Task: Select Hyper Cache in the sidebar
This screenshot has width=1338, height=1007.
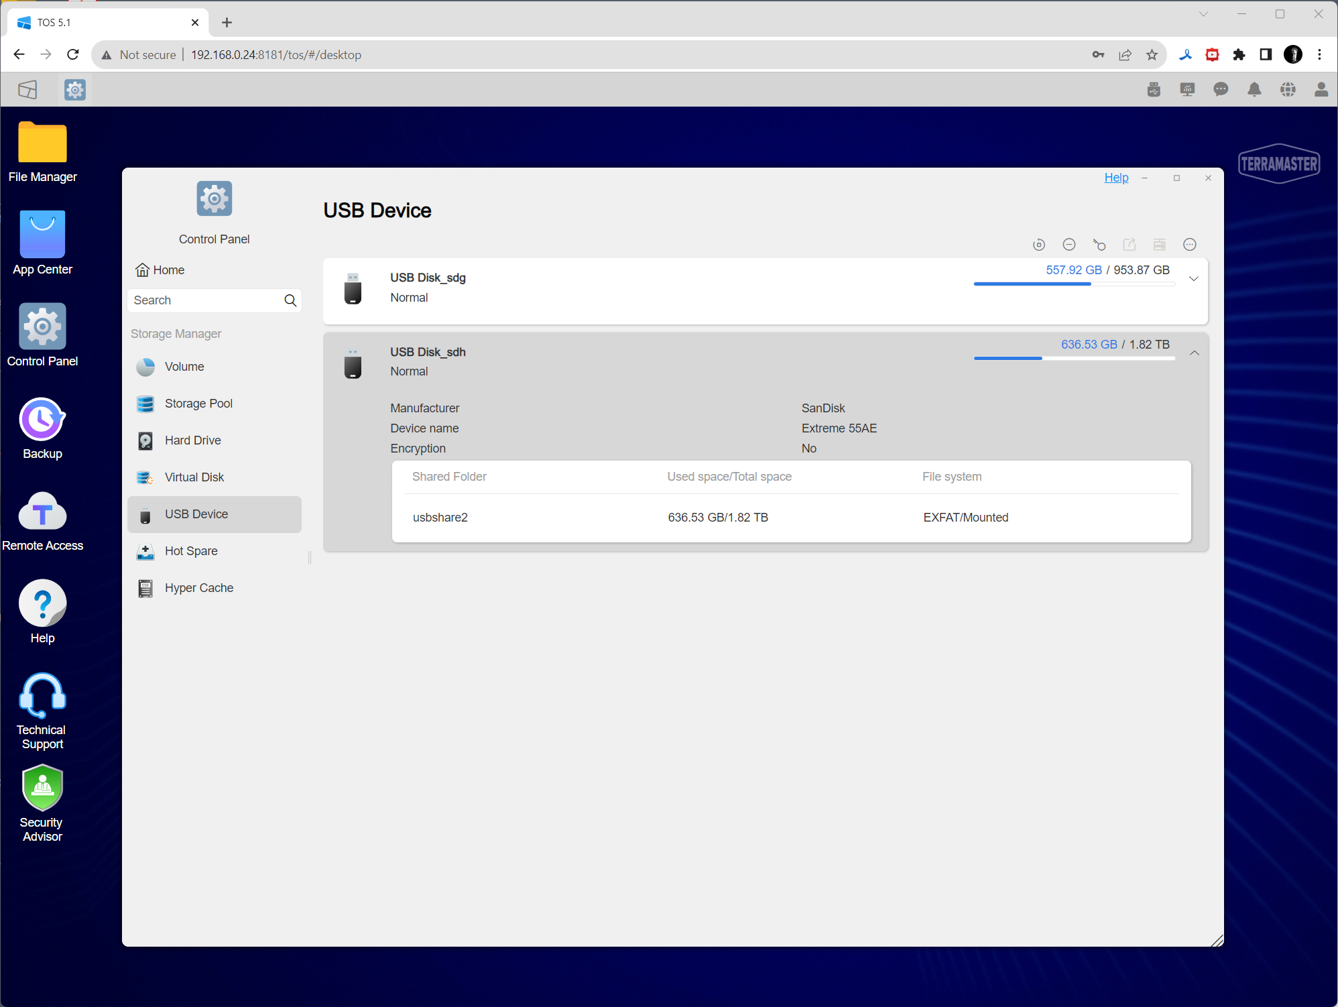Action: click(199, 588)
